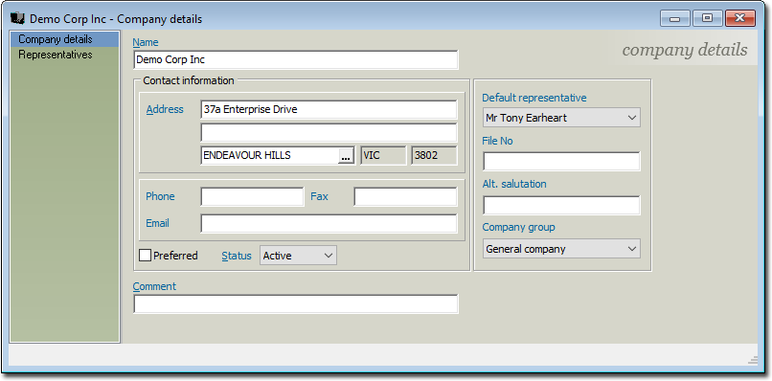772x381 pixels.
Task: Click the ENDEAVOUR HILLS suburb field
Action: [x=270, y=156]
